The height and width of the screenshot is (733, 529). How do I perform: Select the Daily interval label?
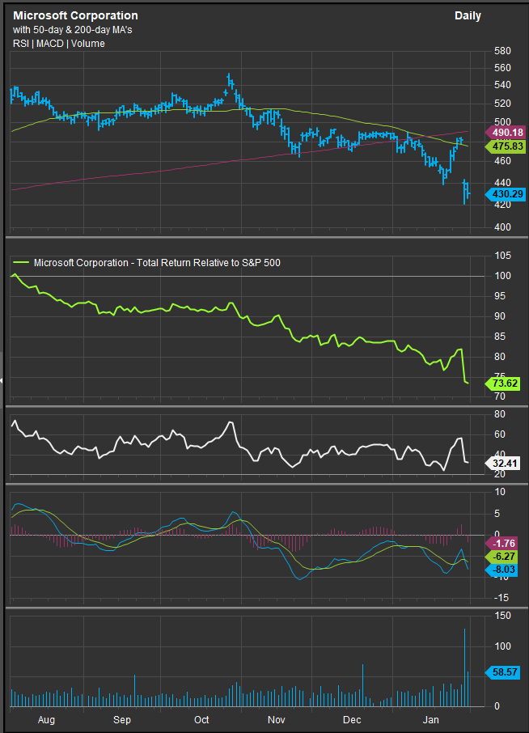point(468,16)
